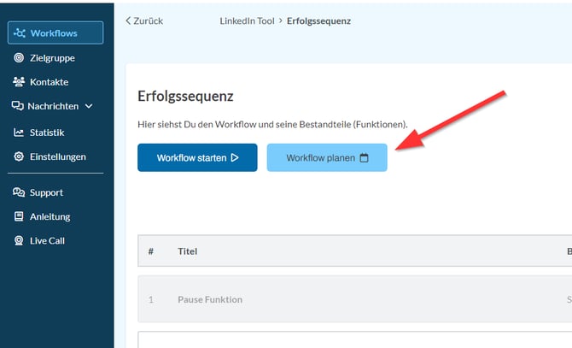Click the Anleitung book icon
Viewport: 572px width, 348px height.
[19, 216]
